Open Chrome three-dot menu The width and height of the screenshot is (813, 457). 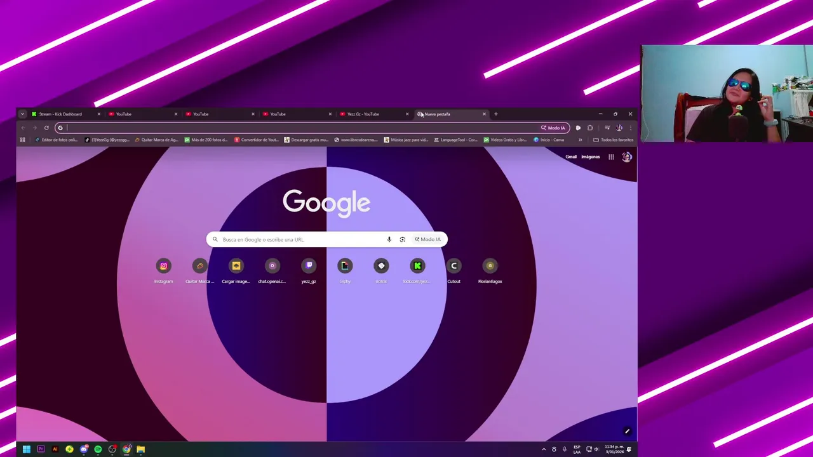[631, 128]
